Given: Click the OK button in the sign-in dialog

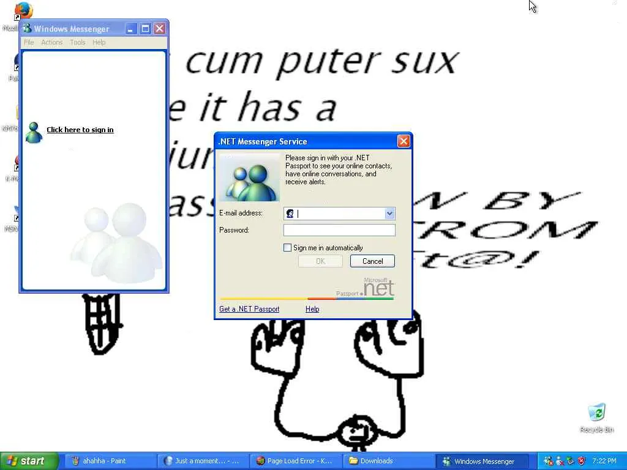Looking at the screenshot, I should point(320,261).
